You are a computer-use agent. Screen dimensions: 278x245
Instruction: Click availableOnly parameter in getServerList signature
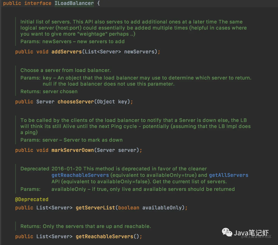pos(162,208)
